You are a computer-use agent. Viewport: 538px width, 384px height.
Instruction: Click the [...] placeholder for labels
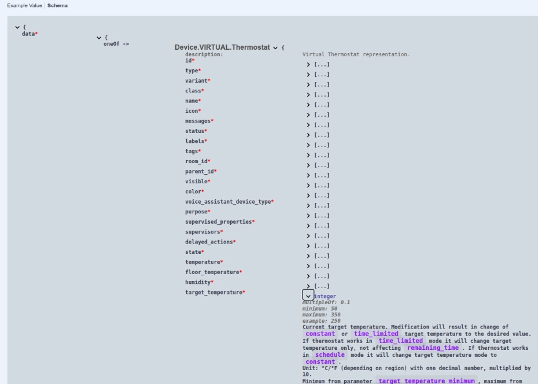point(322,145)
